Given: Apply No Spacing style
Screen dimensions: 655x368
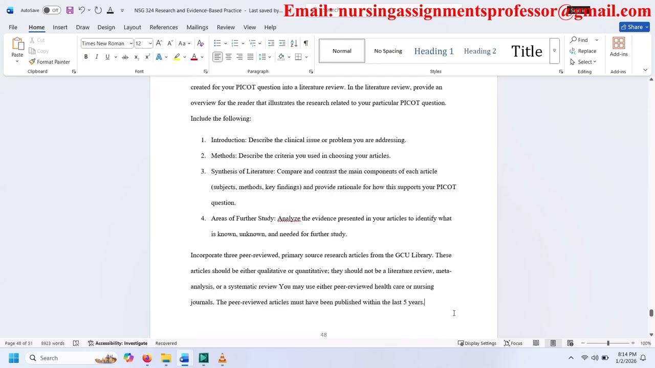Looking at the screenshot, I should tap(388, 51).
